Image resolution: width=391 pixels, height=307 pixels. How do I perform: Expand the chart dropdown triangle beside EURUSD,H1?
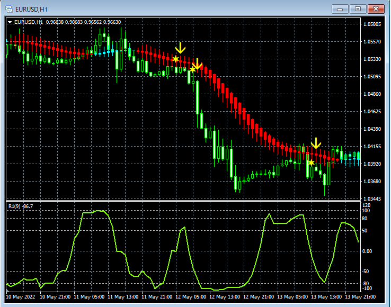pos(10,22)
